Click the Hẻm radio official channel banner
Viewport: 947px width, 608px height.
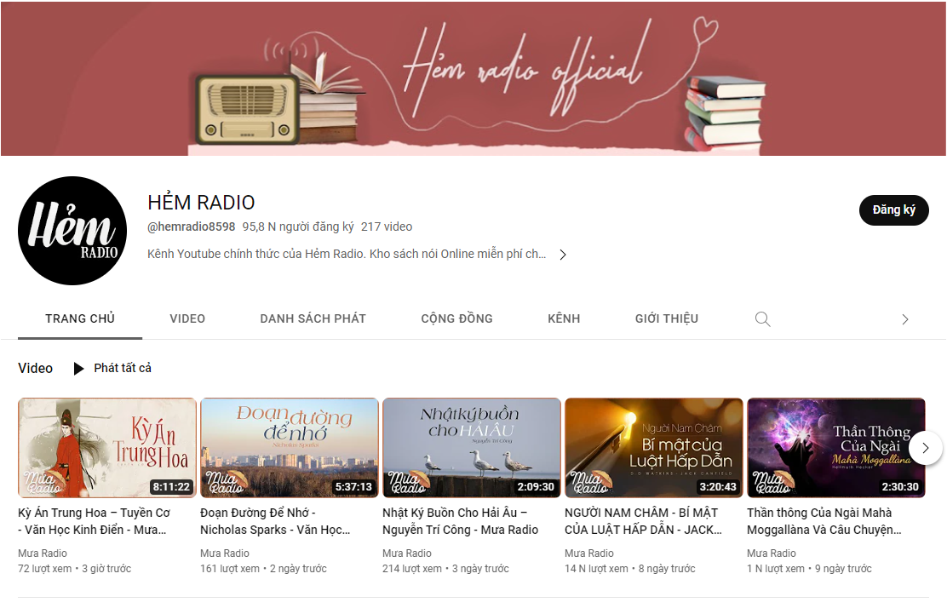pos(473,78)
